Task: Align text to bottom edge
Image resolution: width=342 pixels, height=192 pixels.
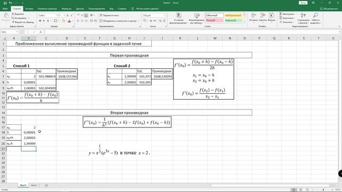Action: point(86,15)
